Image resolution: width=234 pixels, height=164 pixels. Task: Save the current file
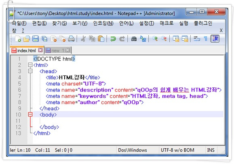click(x=36, y=39)
